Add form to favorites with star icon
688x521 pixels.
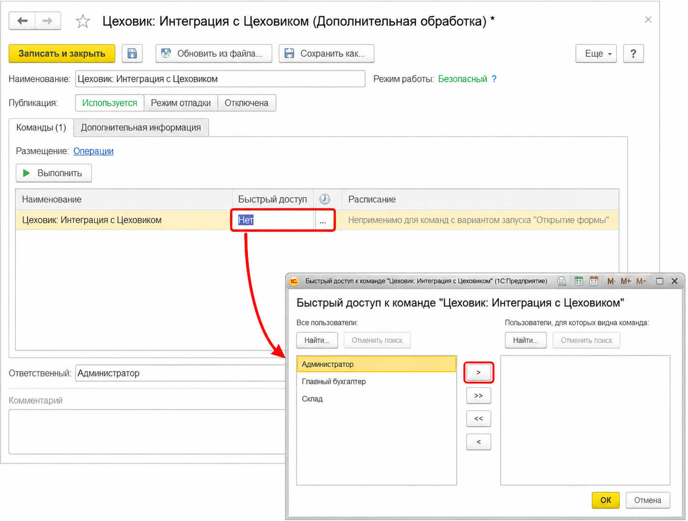pyautogui.click(x=83, y=21)
